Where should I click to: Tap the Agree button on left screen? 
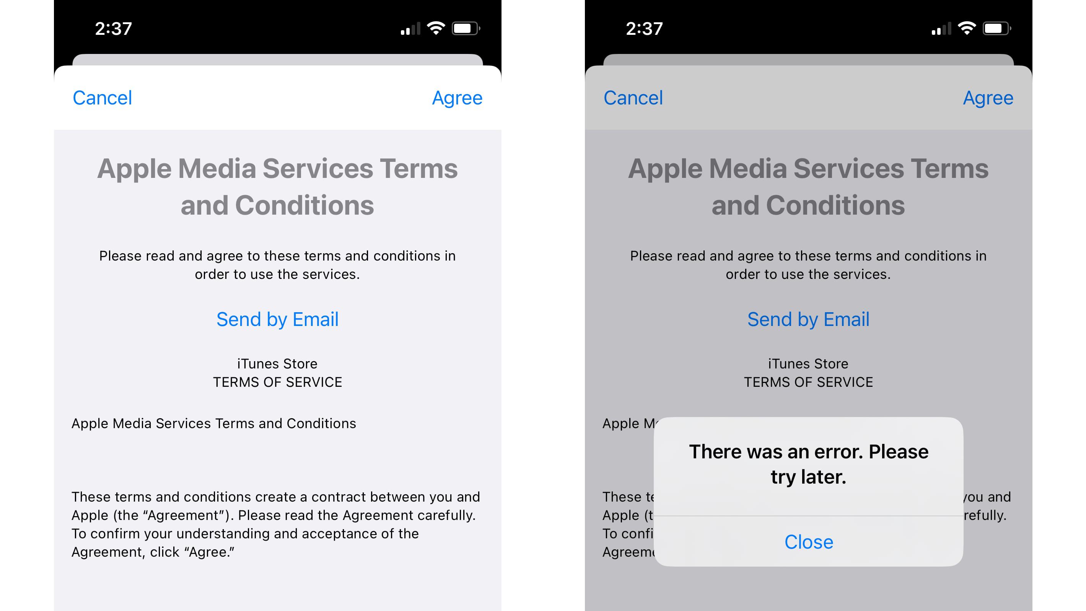(458, 98)
